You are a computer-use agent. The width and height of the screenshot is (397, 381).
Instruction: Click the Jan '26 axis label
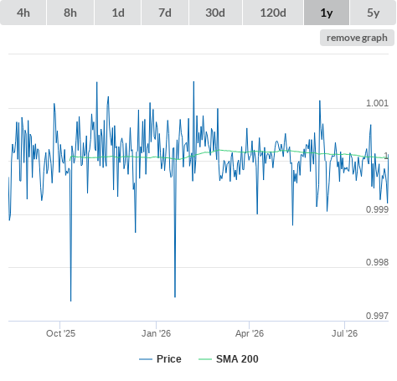[x=156, y=333]
